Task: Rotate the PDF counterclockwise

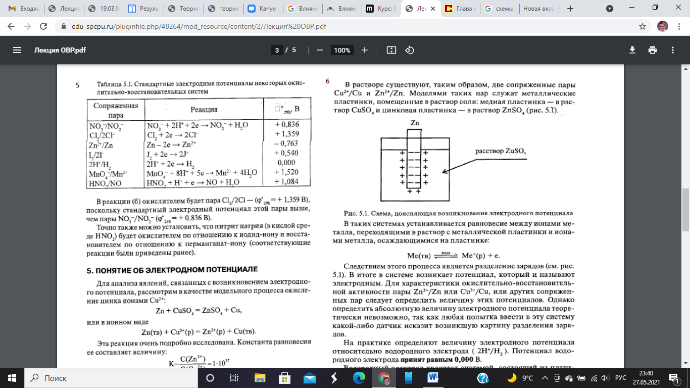Action: [x=410, y=50]
